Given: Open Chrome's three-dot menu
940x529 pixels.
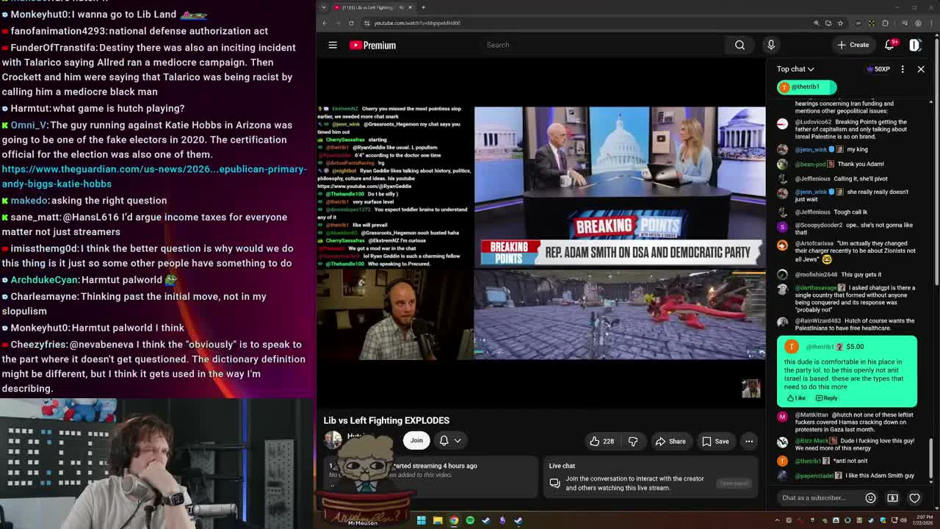Looking at the screenshot, I should point(932,23).
